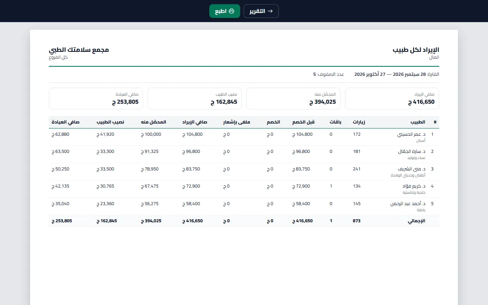The width and height of the screenshot is (488, 305).
Task: Click the عدد الصفوف: 5 label
Action: coord(329,74)
